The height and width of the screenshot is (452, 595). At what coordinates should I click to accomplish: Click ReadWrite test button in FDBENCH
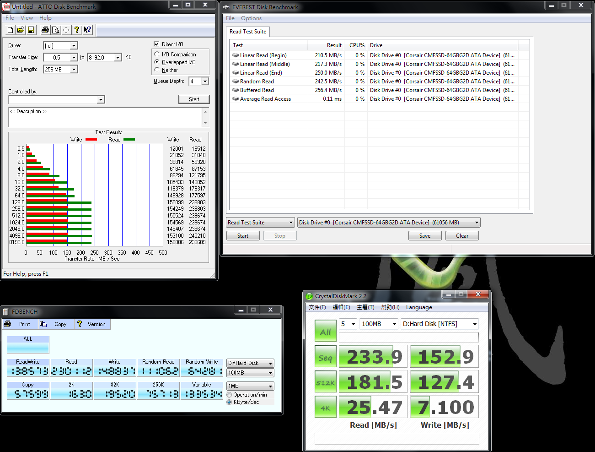[x=28, y=368]
